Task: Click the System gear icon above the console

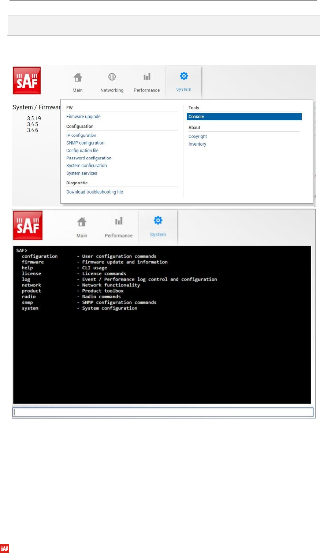Action: point(158,221)
